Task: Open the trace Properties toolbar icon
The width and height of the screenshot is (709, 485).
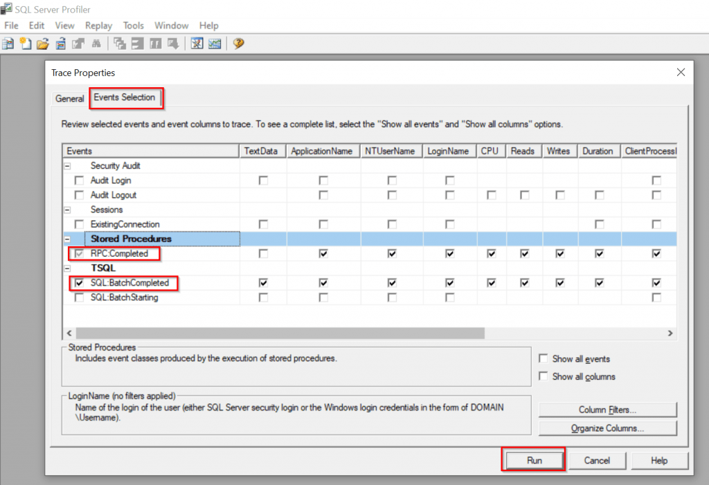Action: click(x=77, y=44)
